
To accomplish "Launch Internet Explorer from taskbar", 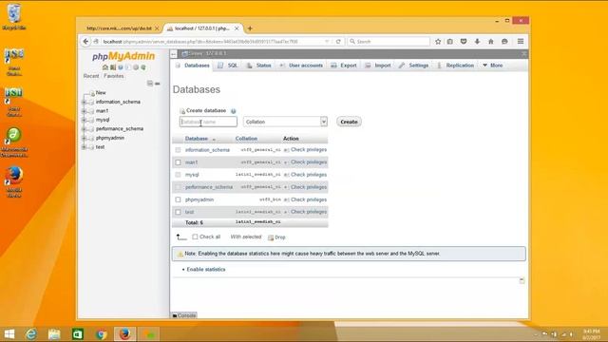I will 31,333.
